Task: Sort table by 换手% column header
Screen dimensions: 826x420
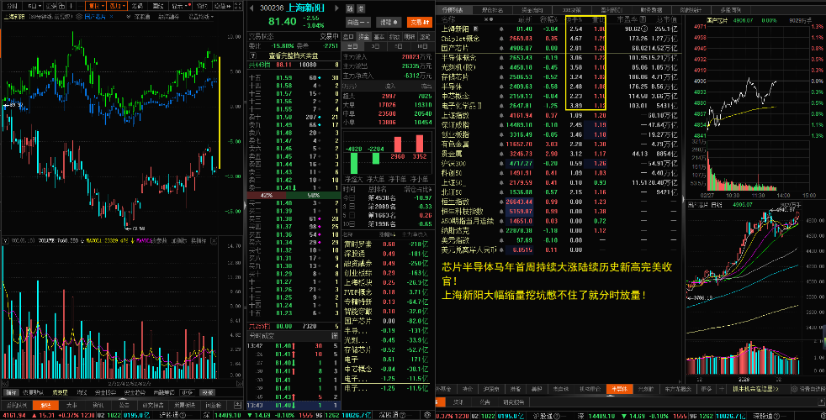Action: [x=573, y=19]
